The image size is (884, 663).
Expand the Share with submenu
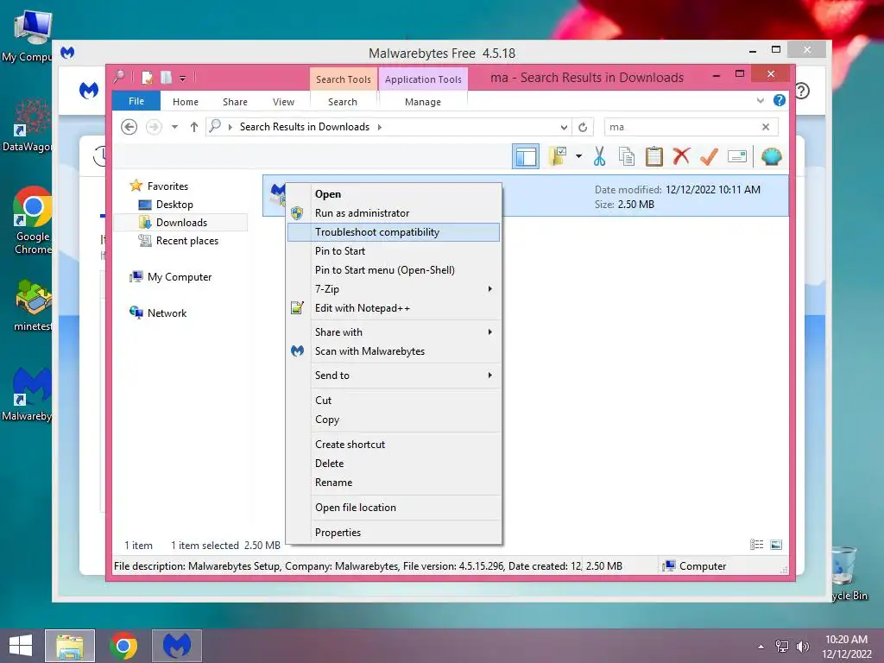click(x=394, y=332)
